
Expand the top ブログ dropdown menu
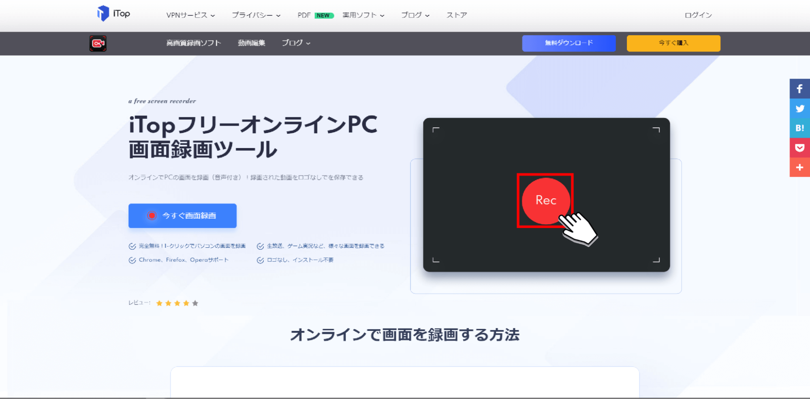[415, 15]
